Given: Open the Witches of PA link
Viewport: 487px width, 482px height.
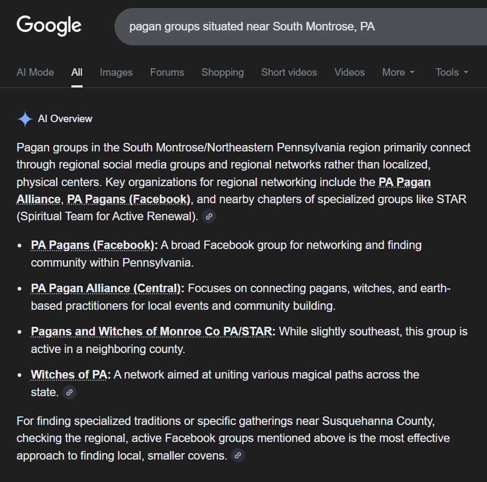Looking at the screenshot, I should (x=70, y=375).
